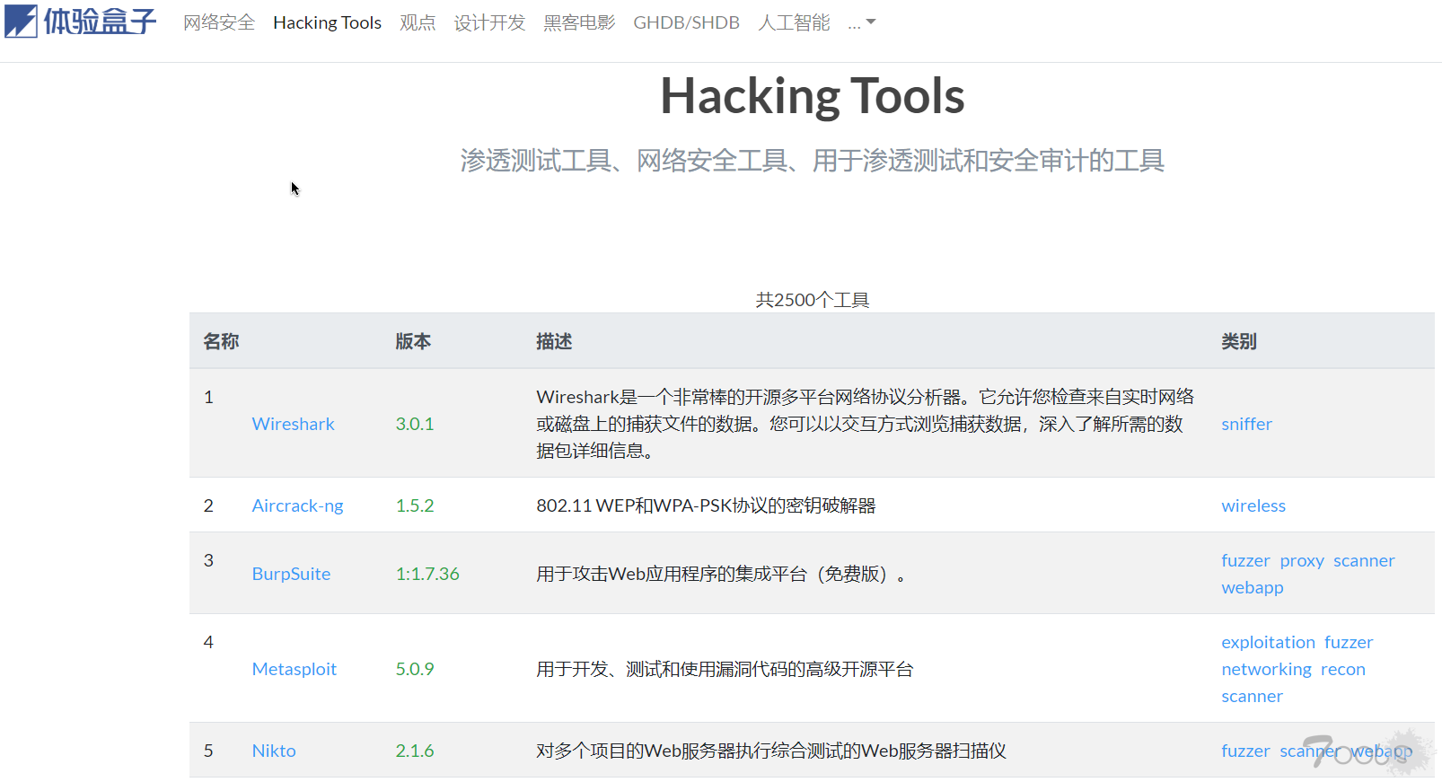Image resolution: width=1442 pixels, height=782 pixels.
Task: Open the GHDB/SHDB nav item
Action: click(x=686, y=22)
